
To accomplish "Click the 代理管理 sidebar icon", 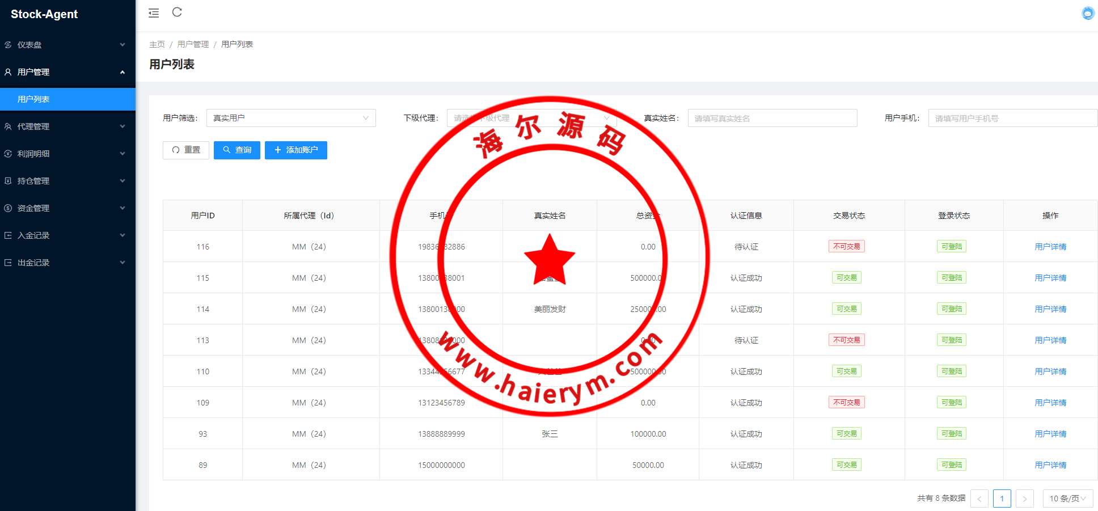I will 8,126.
